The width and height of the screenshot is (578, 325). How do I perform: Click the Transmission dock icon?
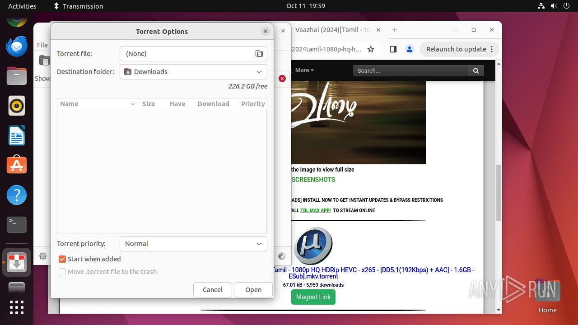(17, 262)
